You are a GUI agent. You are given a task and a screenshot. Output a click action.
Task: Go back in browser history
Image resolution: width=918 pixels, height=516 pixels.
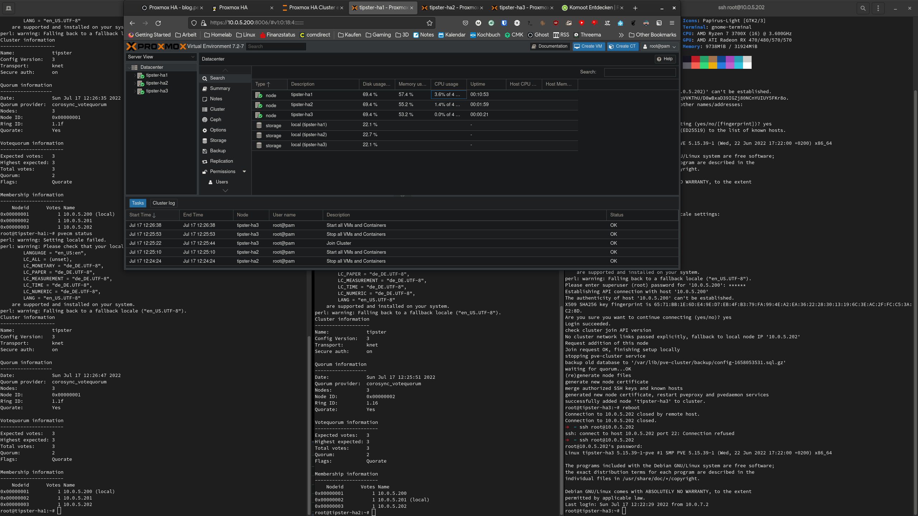click(x=132, y=23)
